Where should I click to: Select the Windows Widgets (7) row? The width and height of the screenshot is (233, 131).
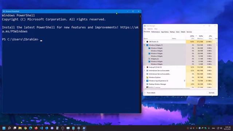tap(179, 45)
